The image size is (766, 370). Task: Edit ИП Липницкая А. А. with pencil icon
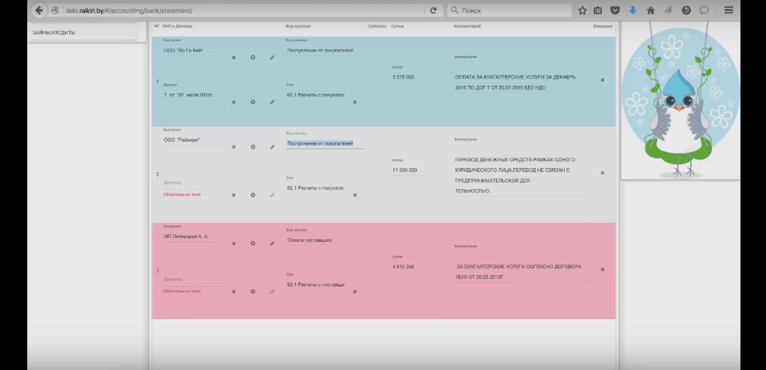tap(272, 244)
